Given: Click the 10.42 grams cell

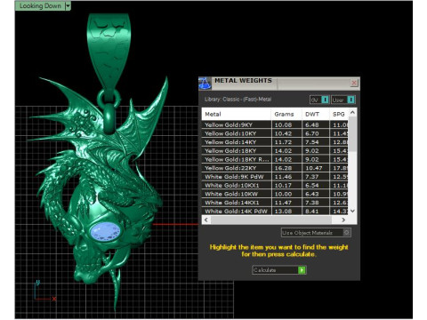Looking at the screenshot, I should 286,133.
